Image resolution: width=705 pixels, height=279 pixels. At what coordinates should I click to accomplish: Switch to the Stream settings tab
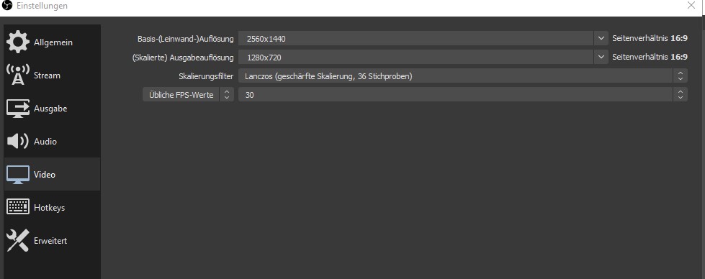coord(52,75)
